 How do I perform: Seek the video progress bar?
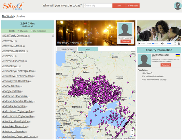[155, 43]
